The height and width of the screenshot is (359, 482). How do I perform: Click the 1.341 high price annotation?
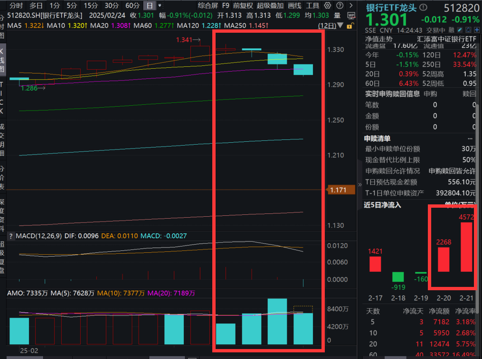click(188, 40)
